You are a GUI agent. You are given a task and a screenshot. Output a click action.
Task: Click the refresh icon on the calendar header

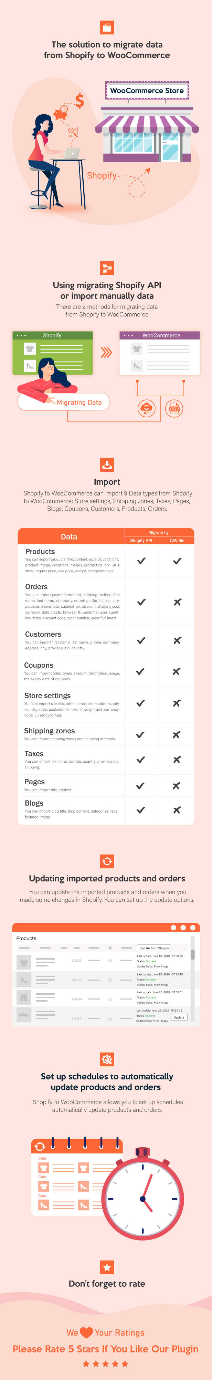click(x=40, y=1147)
